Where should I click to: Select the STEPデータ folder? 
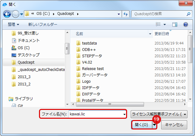[92, 56]
